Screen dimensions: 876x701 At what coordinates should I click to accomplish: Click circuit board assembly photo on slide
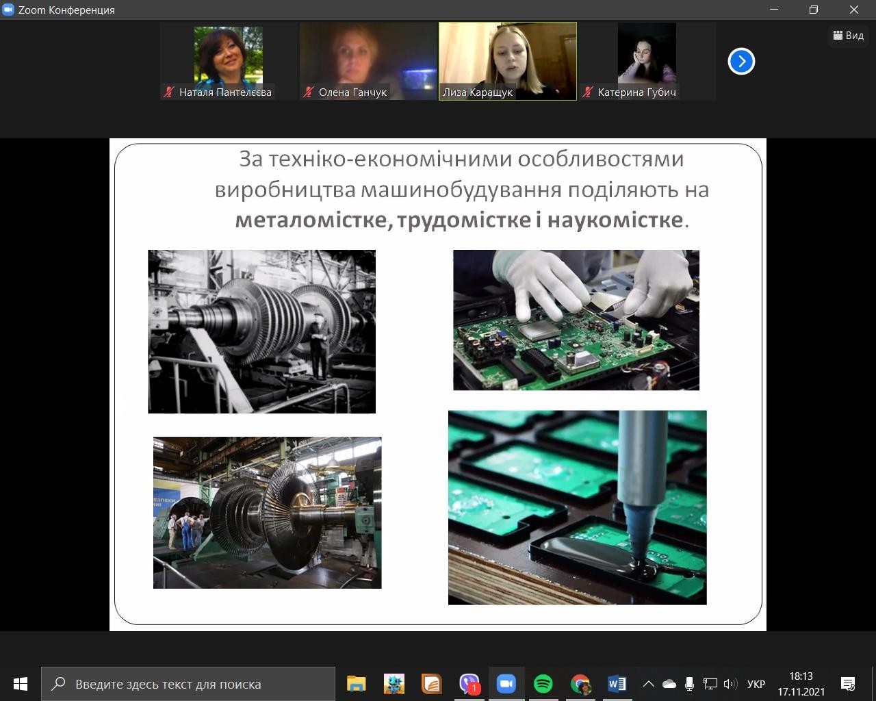576,320
